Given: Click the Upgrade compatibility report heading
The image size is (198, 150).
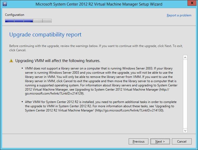Looking at the screenshot, I should [45, 35].
